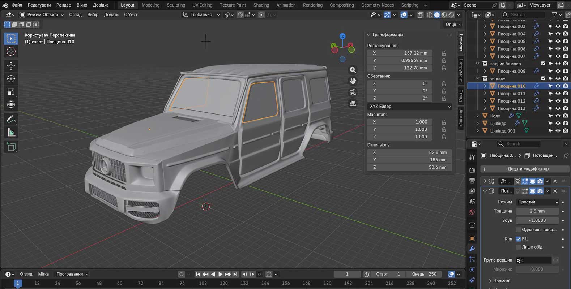Hide Площина.010 with its eye icon
This screenshot has height=289, width=571.
coord(558,86)
